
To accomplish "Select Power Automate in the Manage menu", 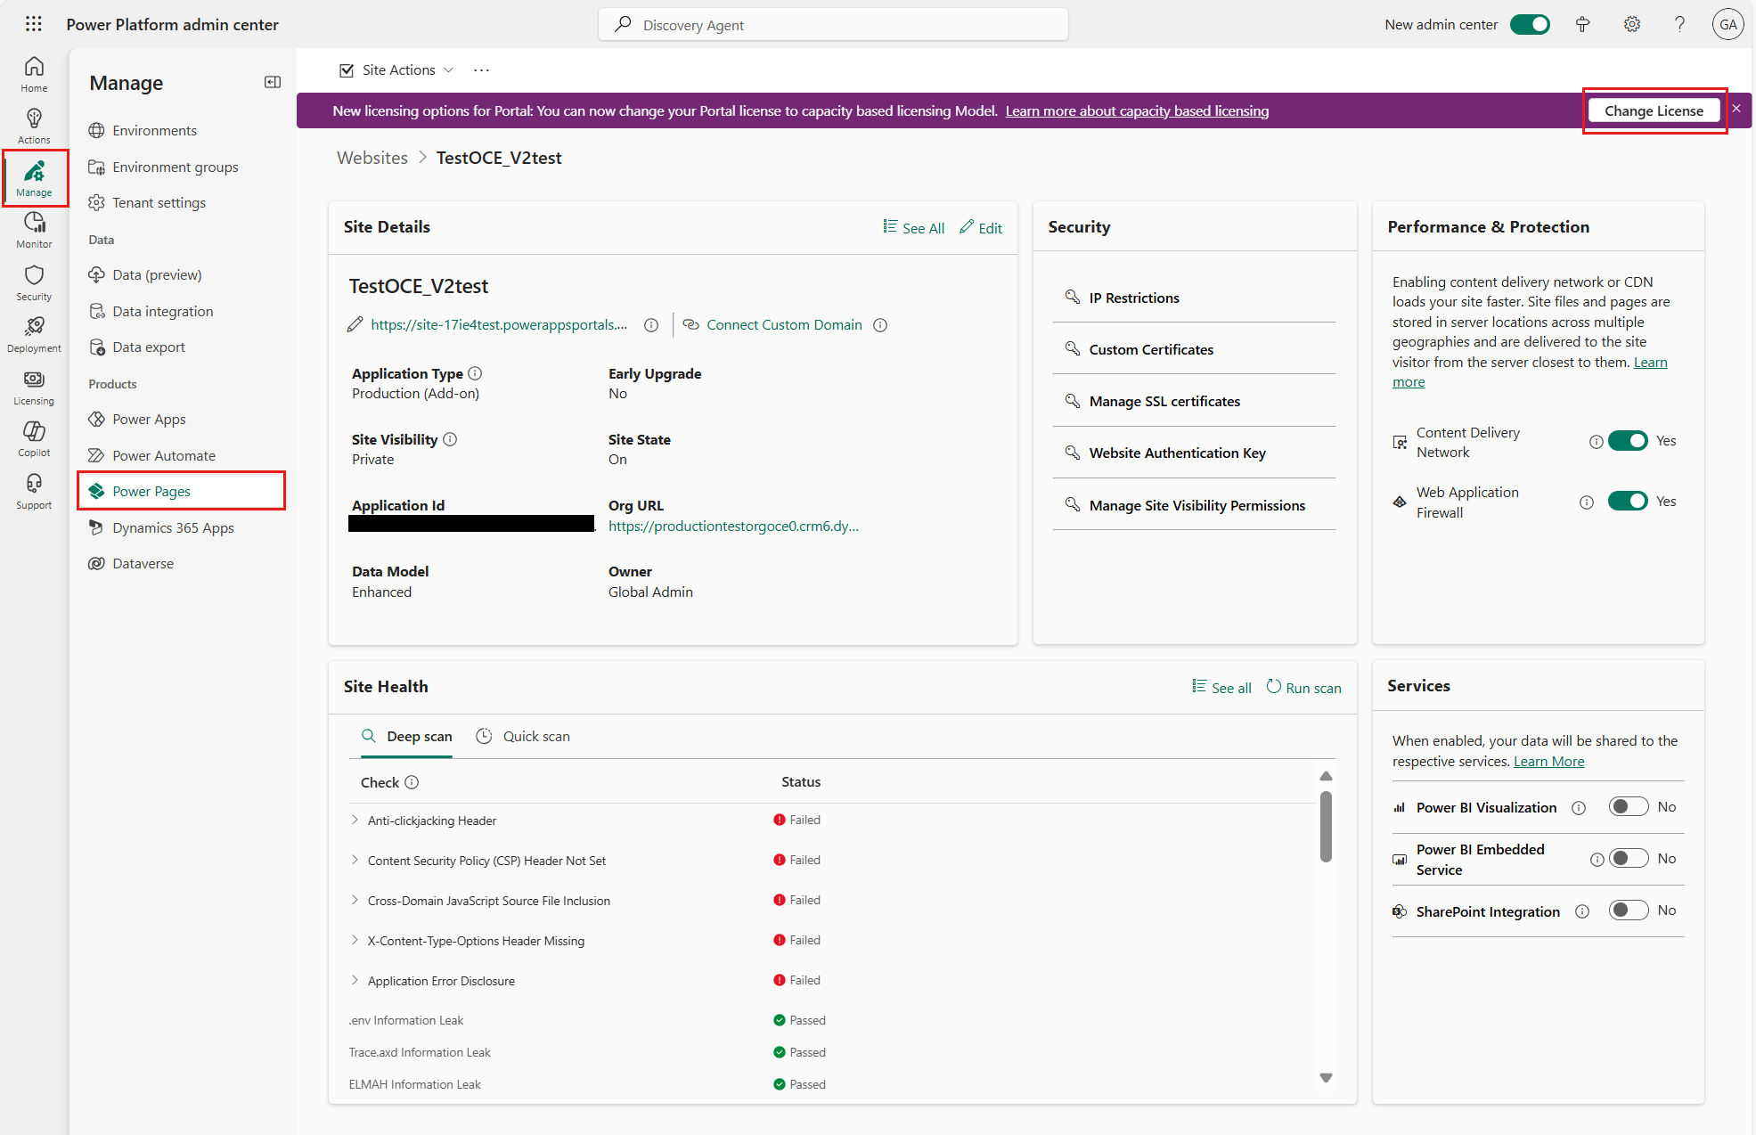I will pos(164,455).
